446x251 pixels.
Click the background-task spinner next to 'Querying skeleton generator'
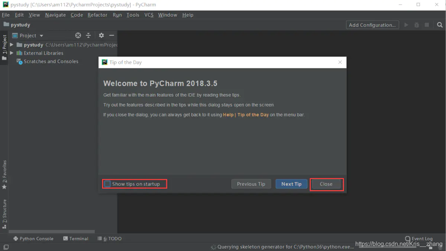213,247
